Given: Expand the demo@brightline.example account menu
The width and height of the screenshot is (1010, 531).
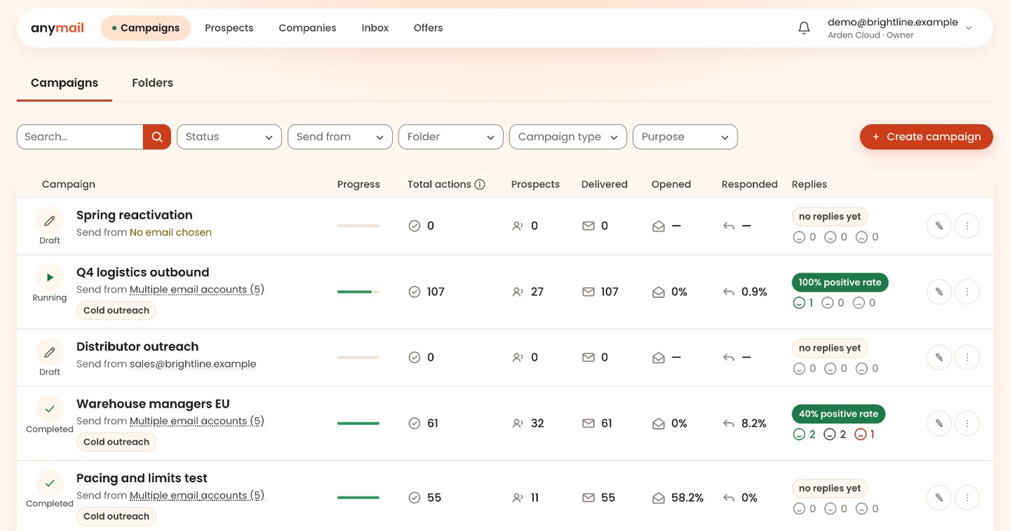Looking at the screenshot, I should pos(901,28).
